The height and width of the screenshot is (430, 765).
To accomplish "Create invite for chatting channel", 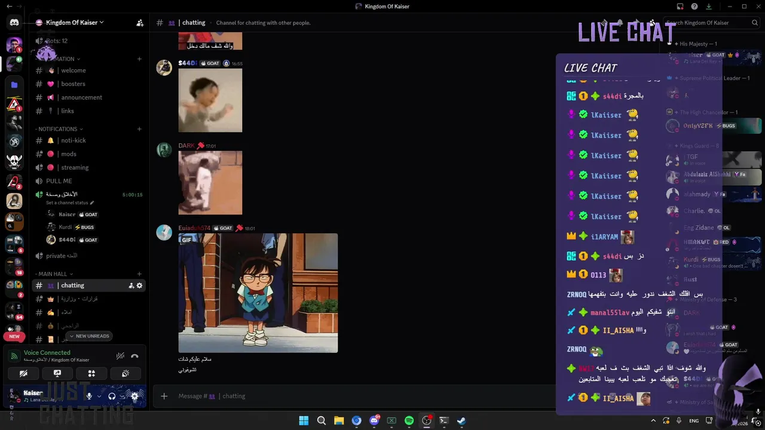I will pyautogui.click(x=131, y=285).
